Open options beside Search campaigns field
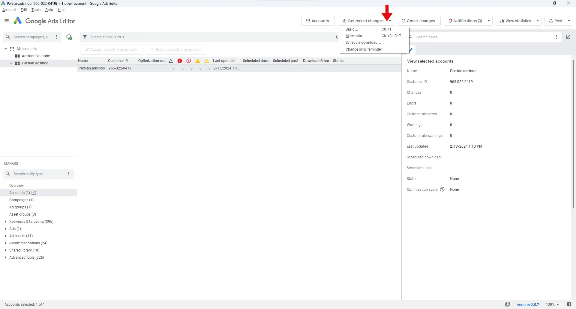The width and height of the screenshot is (576, 309). (x=56, y=37)
